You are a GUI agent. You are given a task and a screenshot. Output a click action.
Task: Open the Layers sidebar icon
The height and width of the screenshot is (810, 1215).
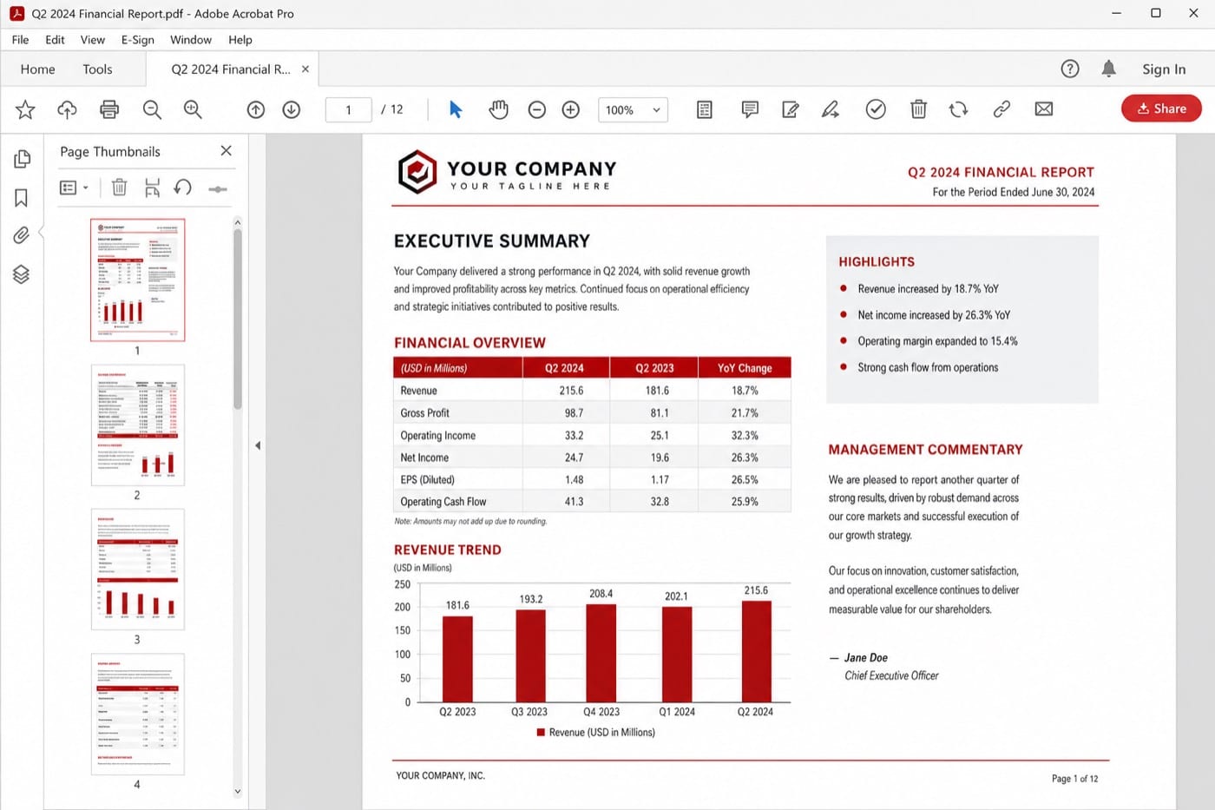click(x=22, y=274)
